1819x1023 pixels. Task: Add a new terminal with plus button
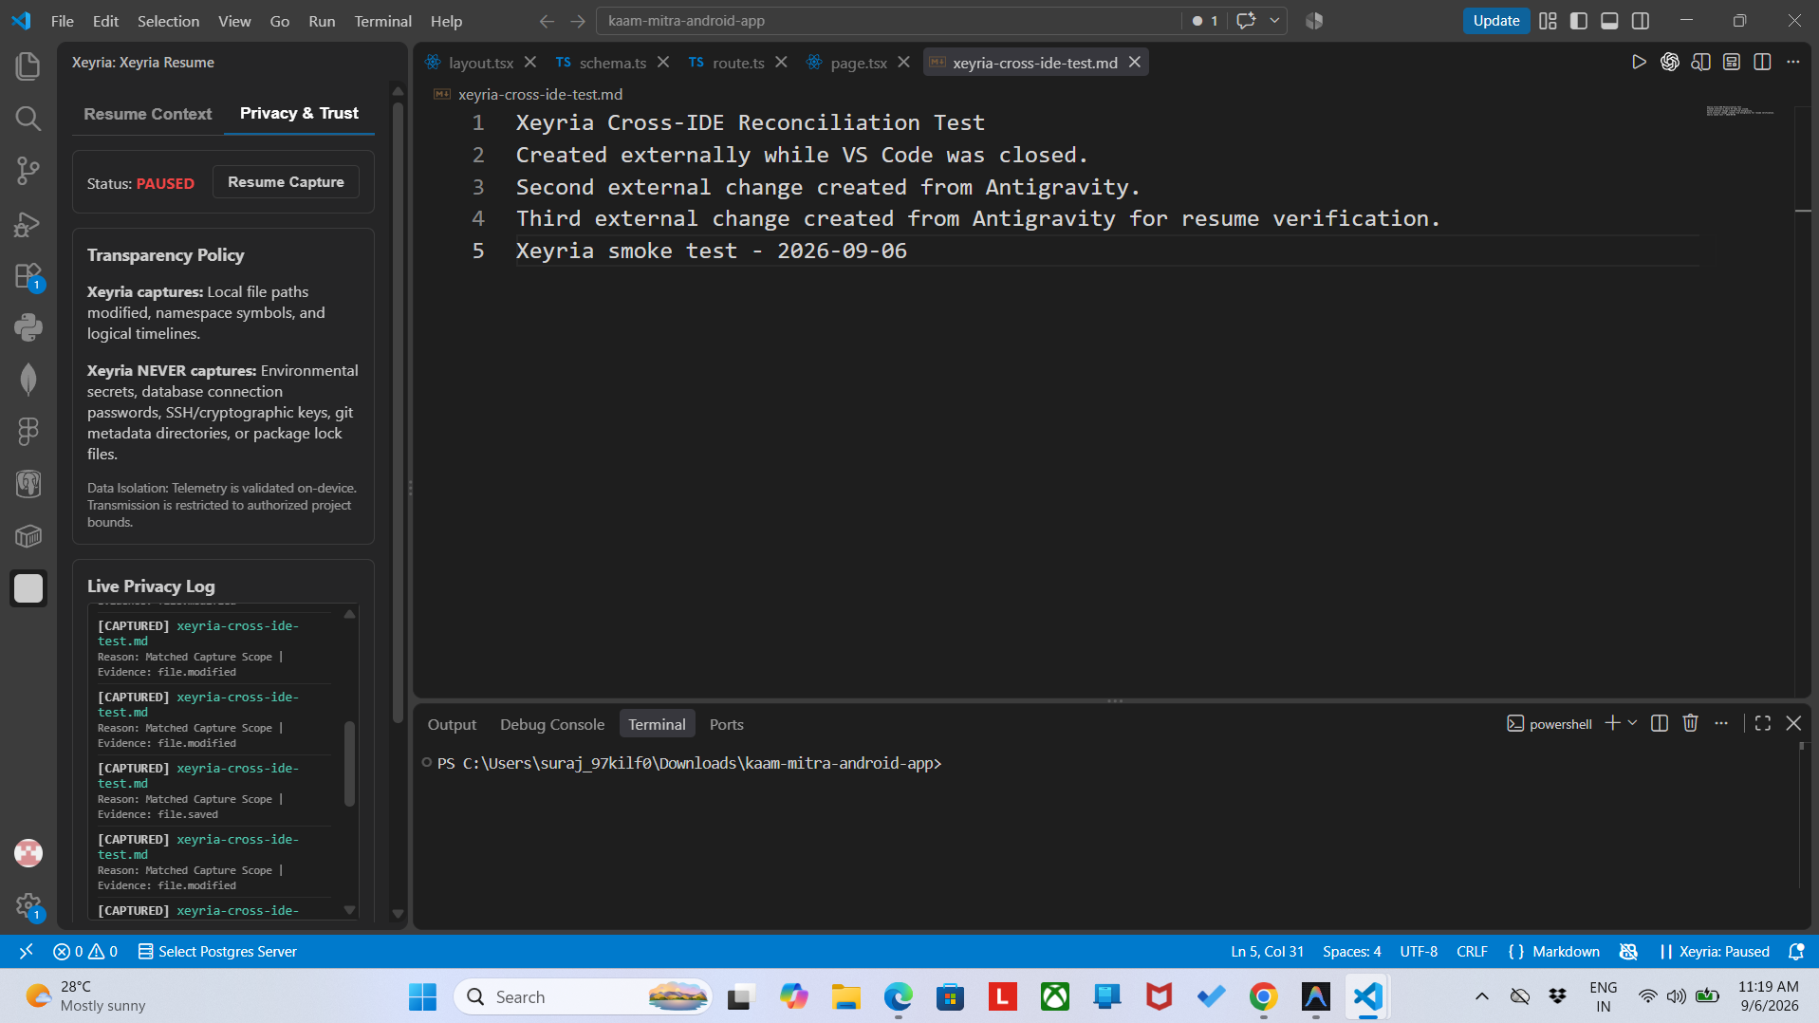coord(1612,723)
